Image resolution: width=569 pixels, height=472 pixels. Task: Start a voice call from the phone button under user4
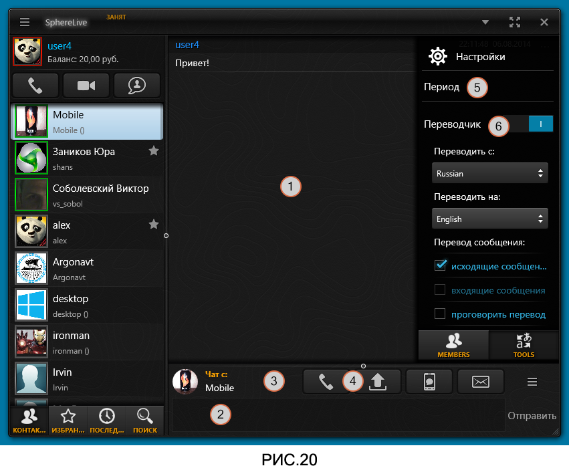point(35,86)
